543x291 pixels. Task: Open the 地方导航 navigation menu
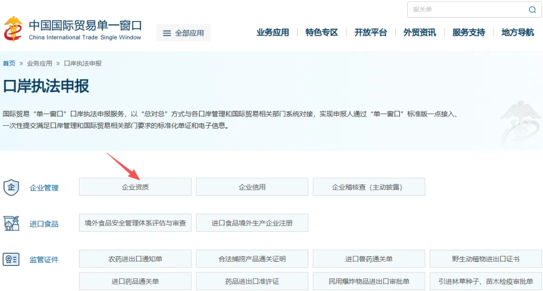[518, 33]
